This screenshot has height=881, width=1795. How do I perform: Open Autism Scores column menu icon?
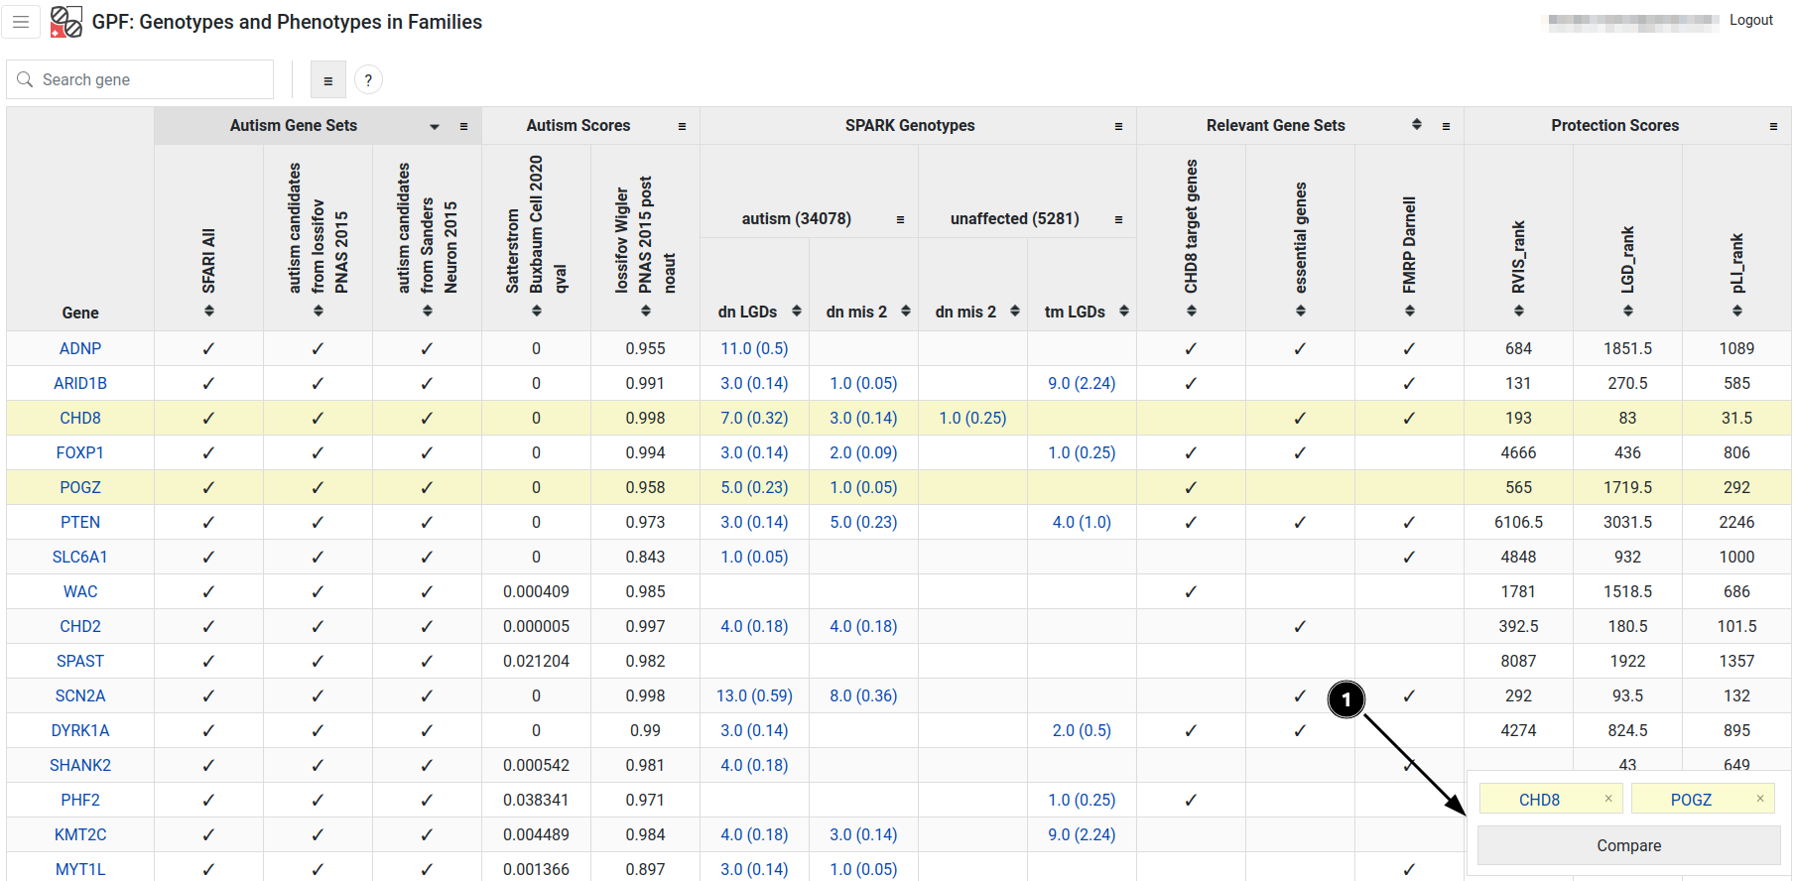coord(682,126)
